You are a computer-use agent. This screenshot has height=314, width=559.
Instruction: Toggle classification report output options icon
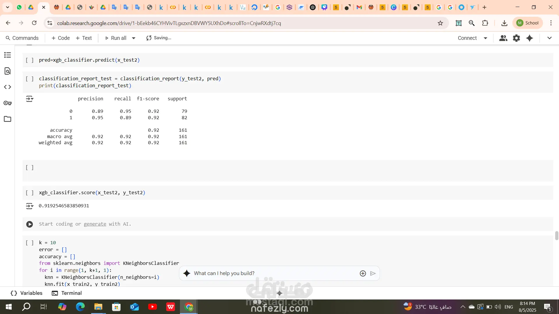tap(30, 99)
